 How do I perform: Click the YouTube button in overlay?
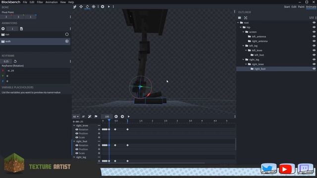coord(287,169)
